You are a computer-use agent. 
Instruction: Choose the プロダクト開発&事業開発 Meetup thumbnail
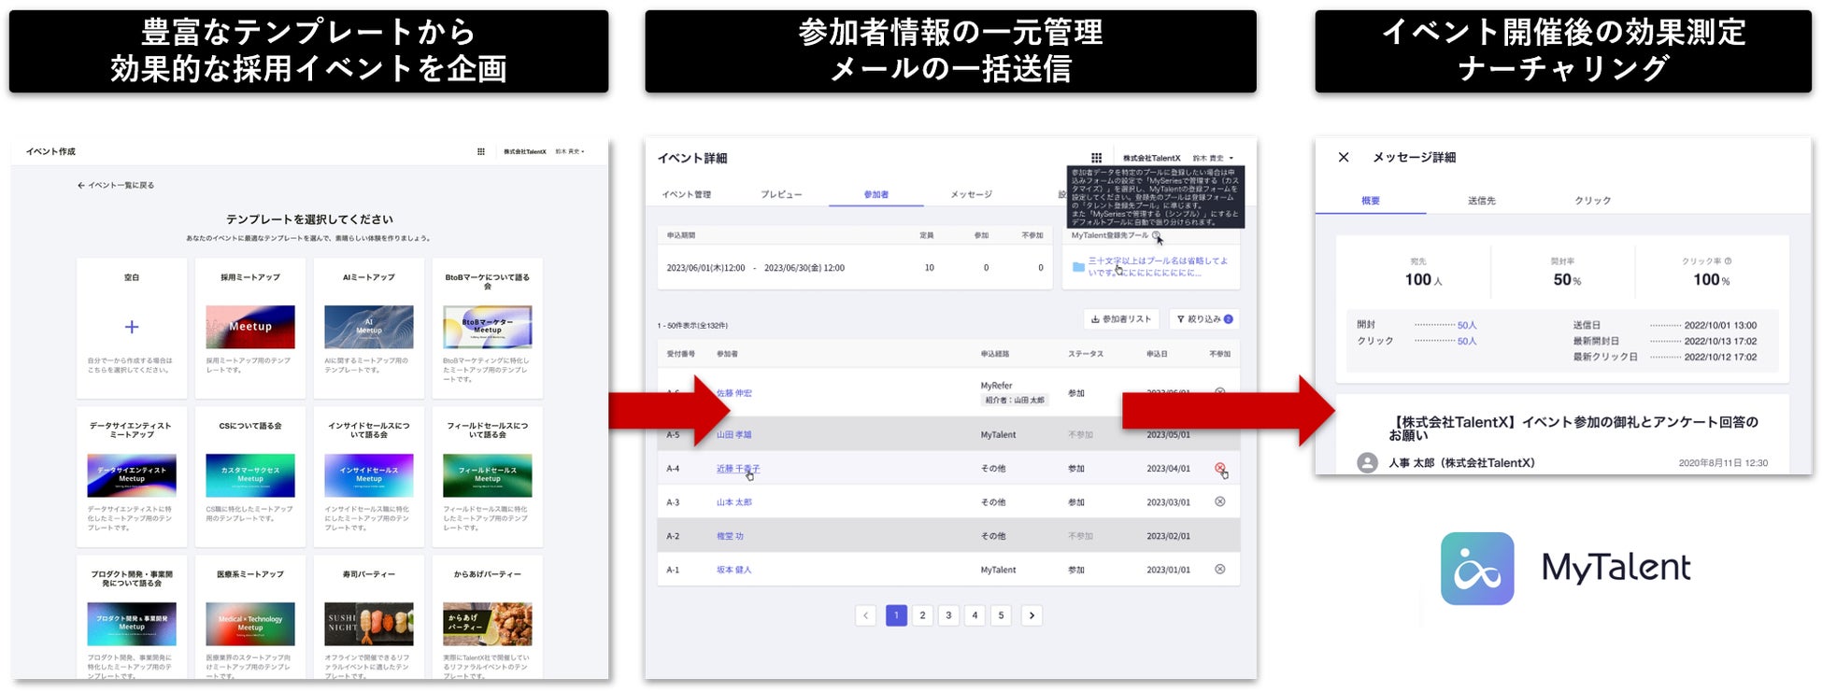(132, 624)
